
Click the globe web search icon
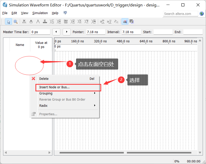[202, 14]
